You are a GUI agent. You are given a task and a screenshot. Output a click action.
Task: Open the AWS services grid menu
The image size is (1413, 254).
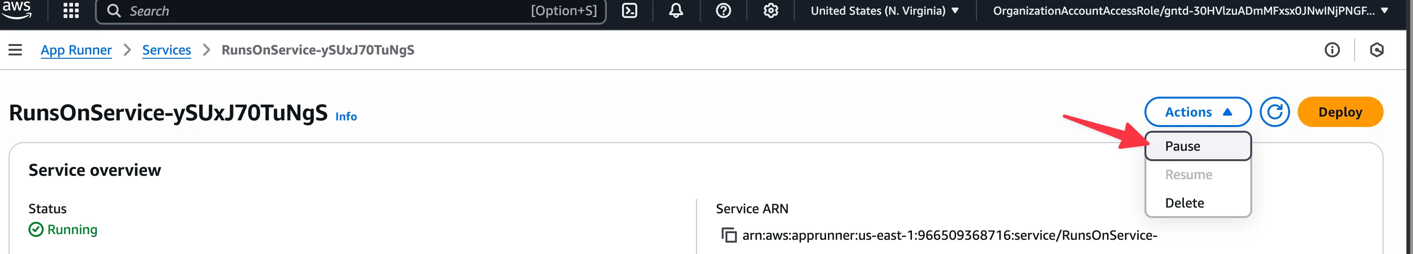pos(71,10)
